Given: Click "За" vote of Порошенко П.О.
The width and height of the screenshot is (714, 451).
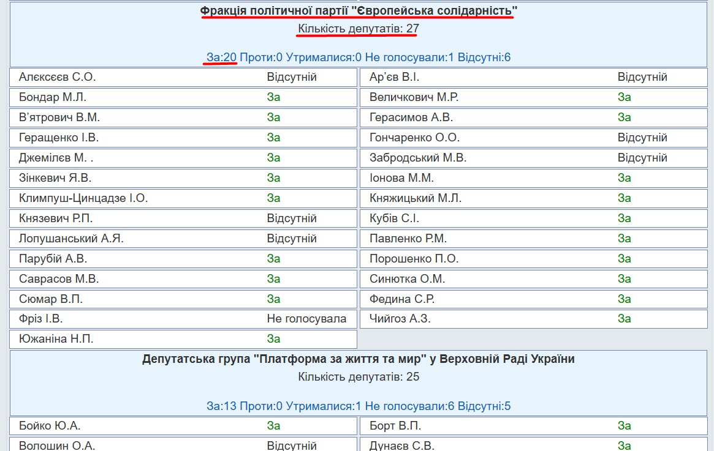Looking at the screenshot, I should click(x=625, y=259).
